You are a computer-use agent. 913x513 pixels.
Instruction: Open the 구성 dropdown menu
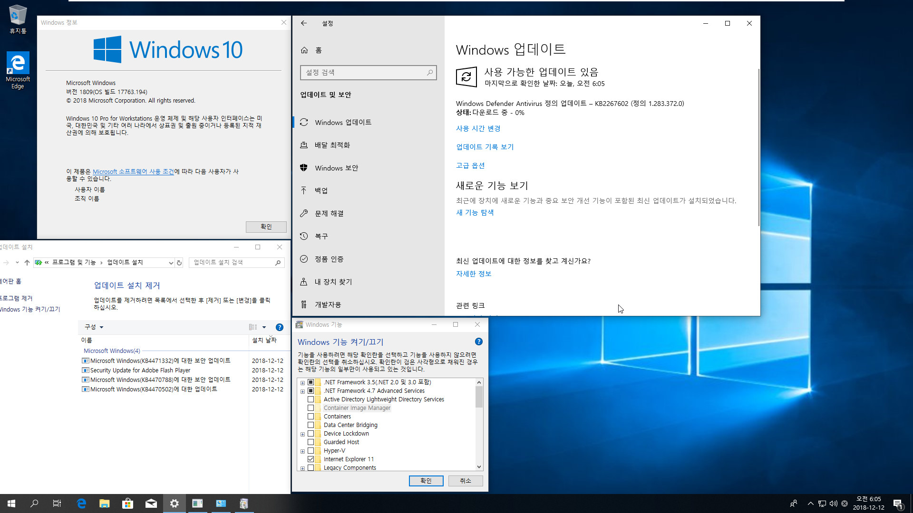point(94,327)
